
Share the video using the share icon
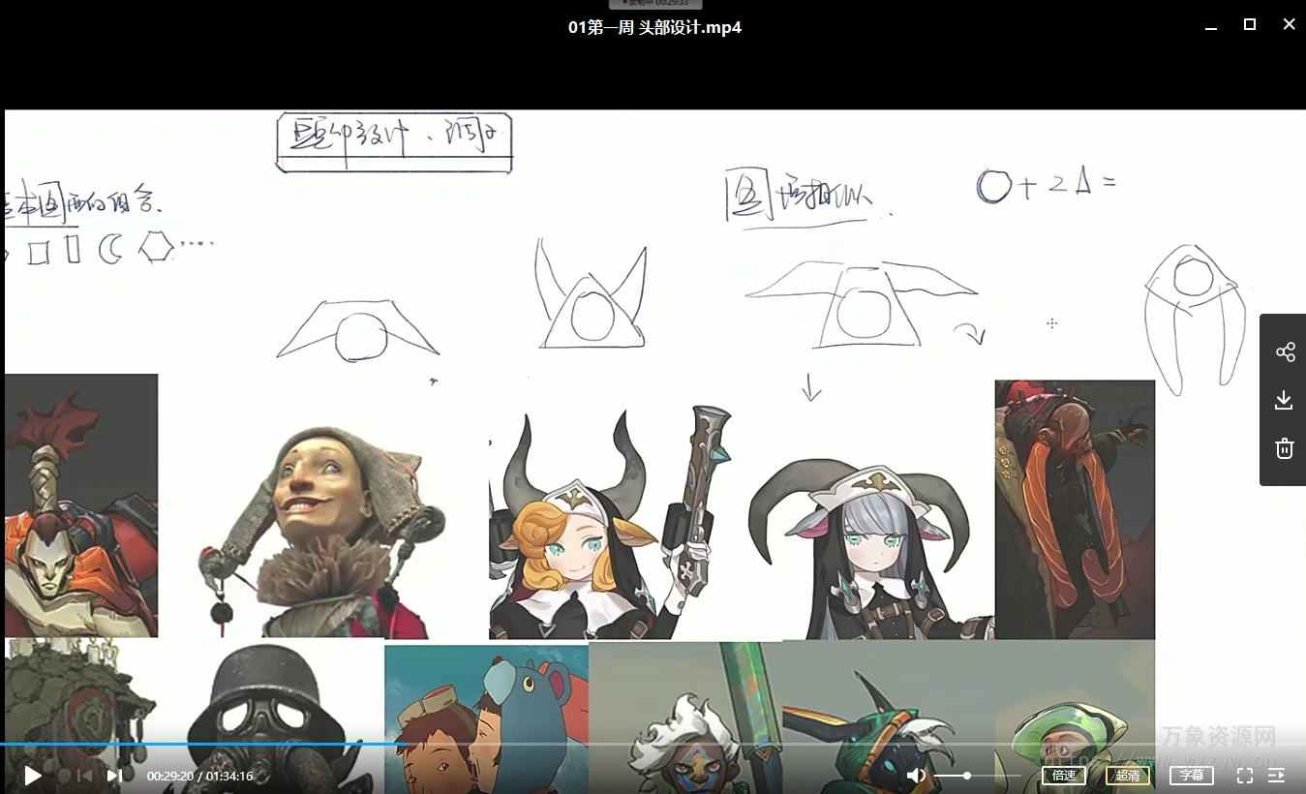point(1285,352)
